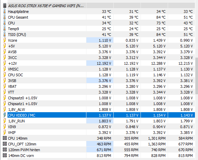
Task: Click the fan icon beside CPU_OPT 120mm
Action: coord(5,144)
